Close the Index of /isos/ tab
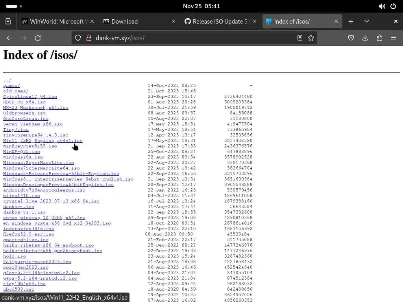The width and height of the screenshot is (403, 302). tap(336, 21)
